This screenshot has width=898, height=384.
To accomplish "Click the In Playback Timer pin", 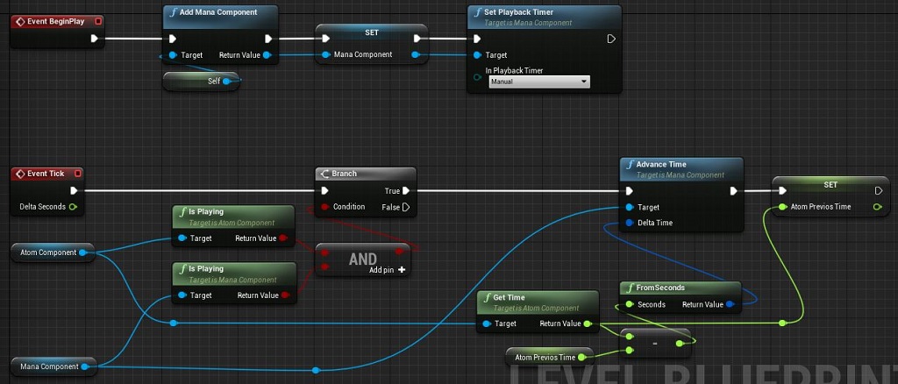I will click(x=477, y=76).
